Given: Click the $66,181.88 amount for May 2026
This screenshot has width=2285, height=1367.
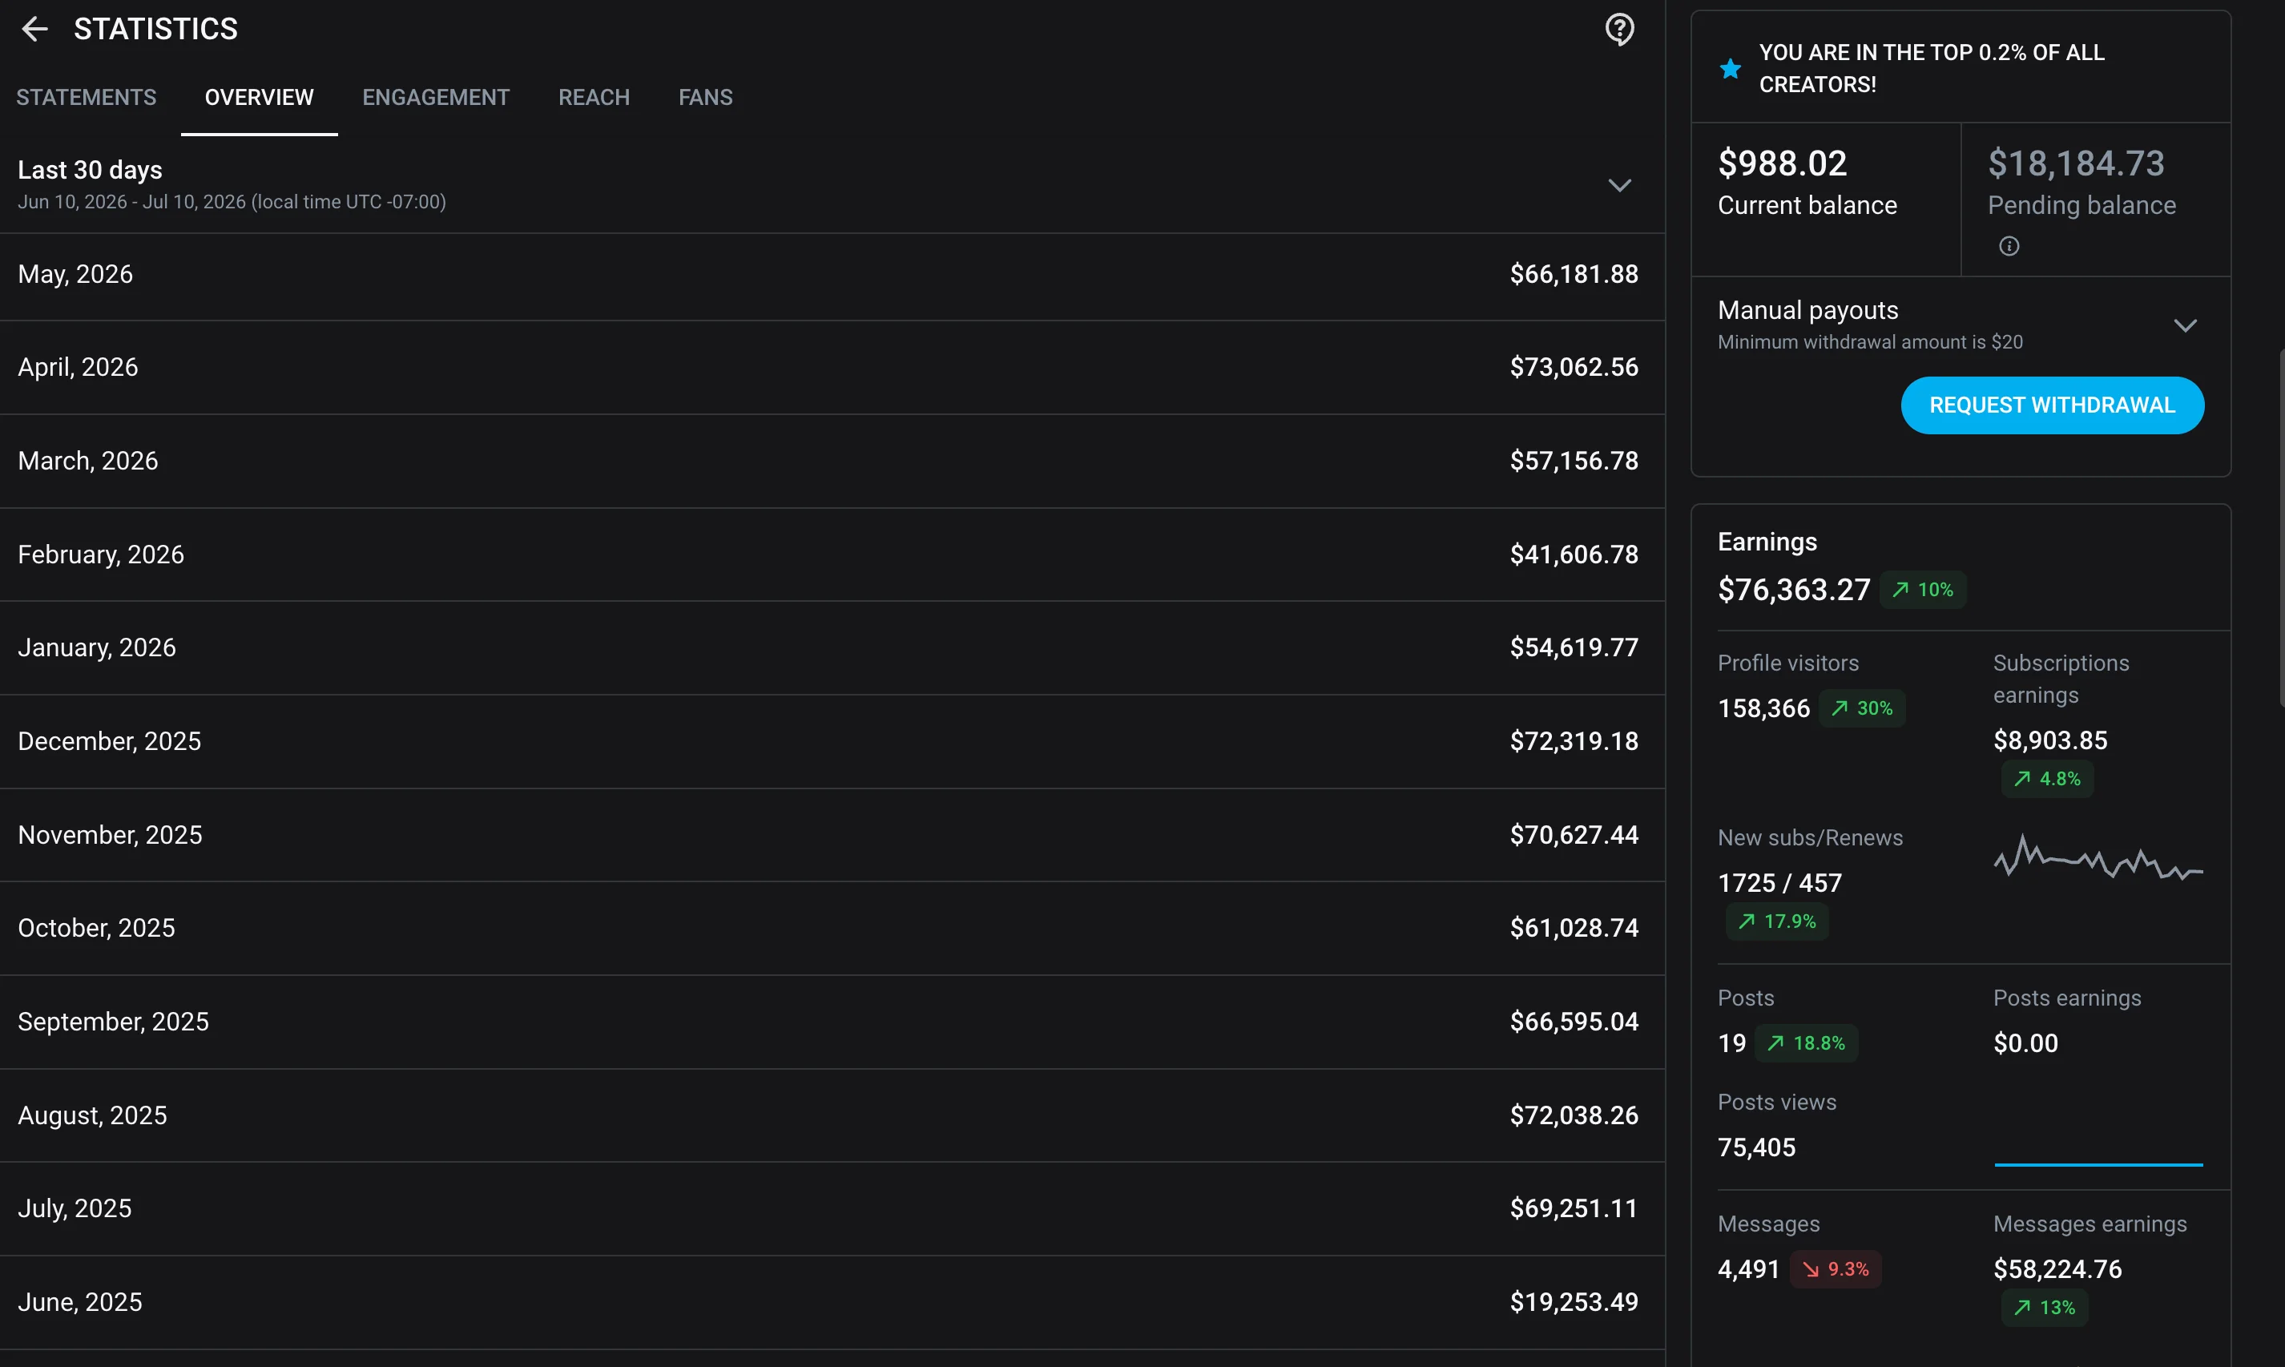Looking at the screenshot, I should tap(1574, 275).
